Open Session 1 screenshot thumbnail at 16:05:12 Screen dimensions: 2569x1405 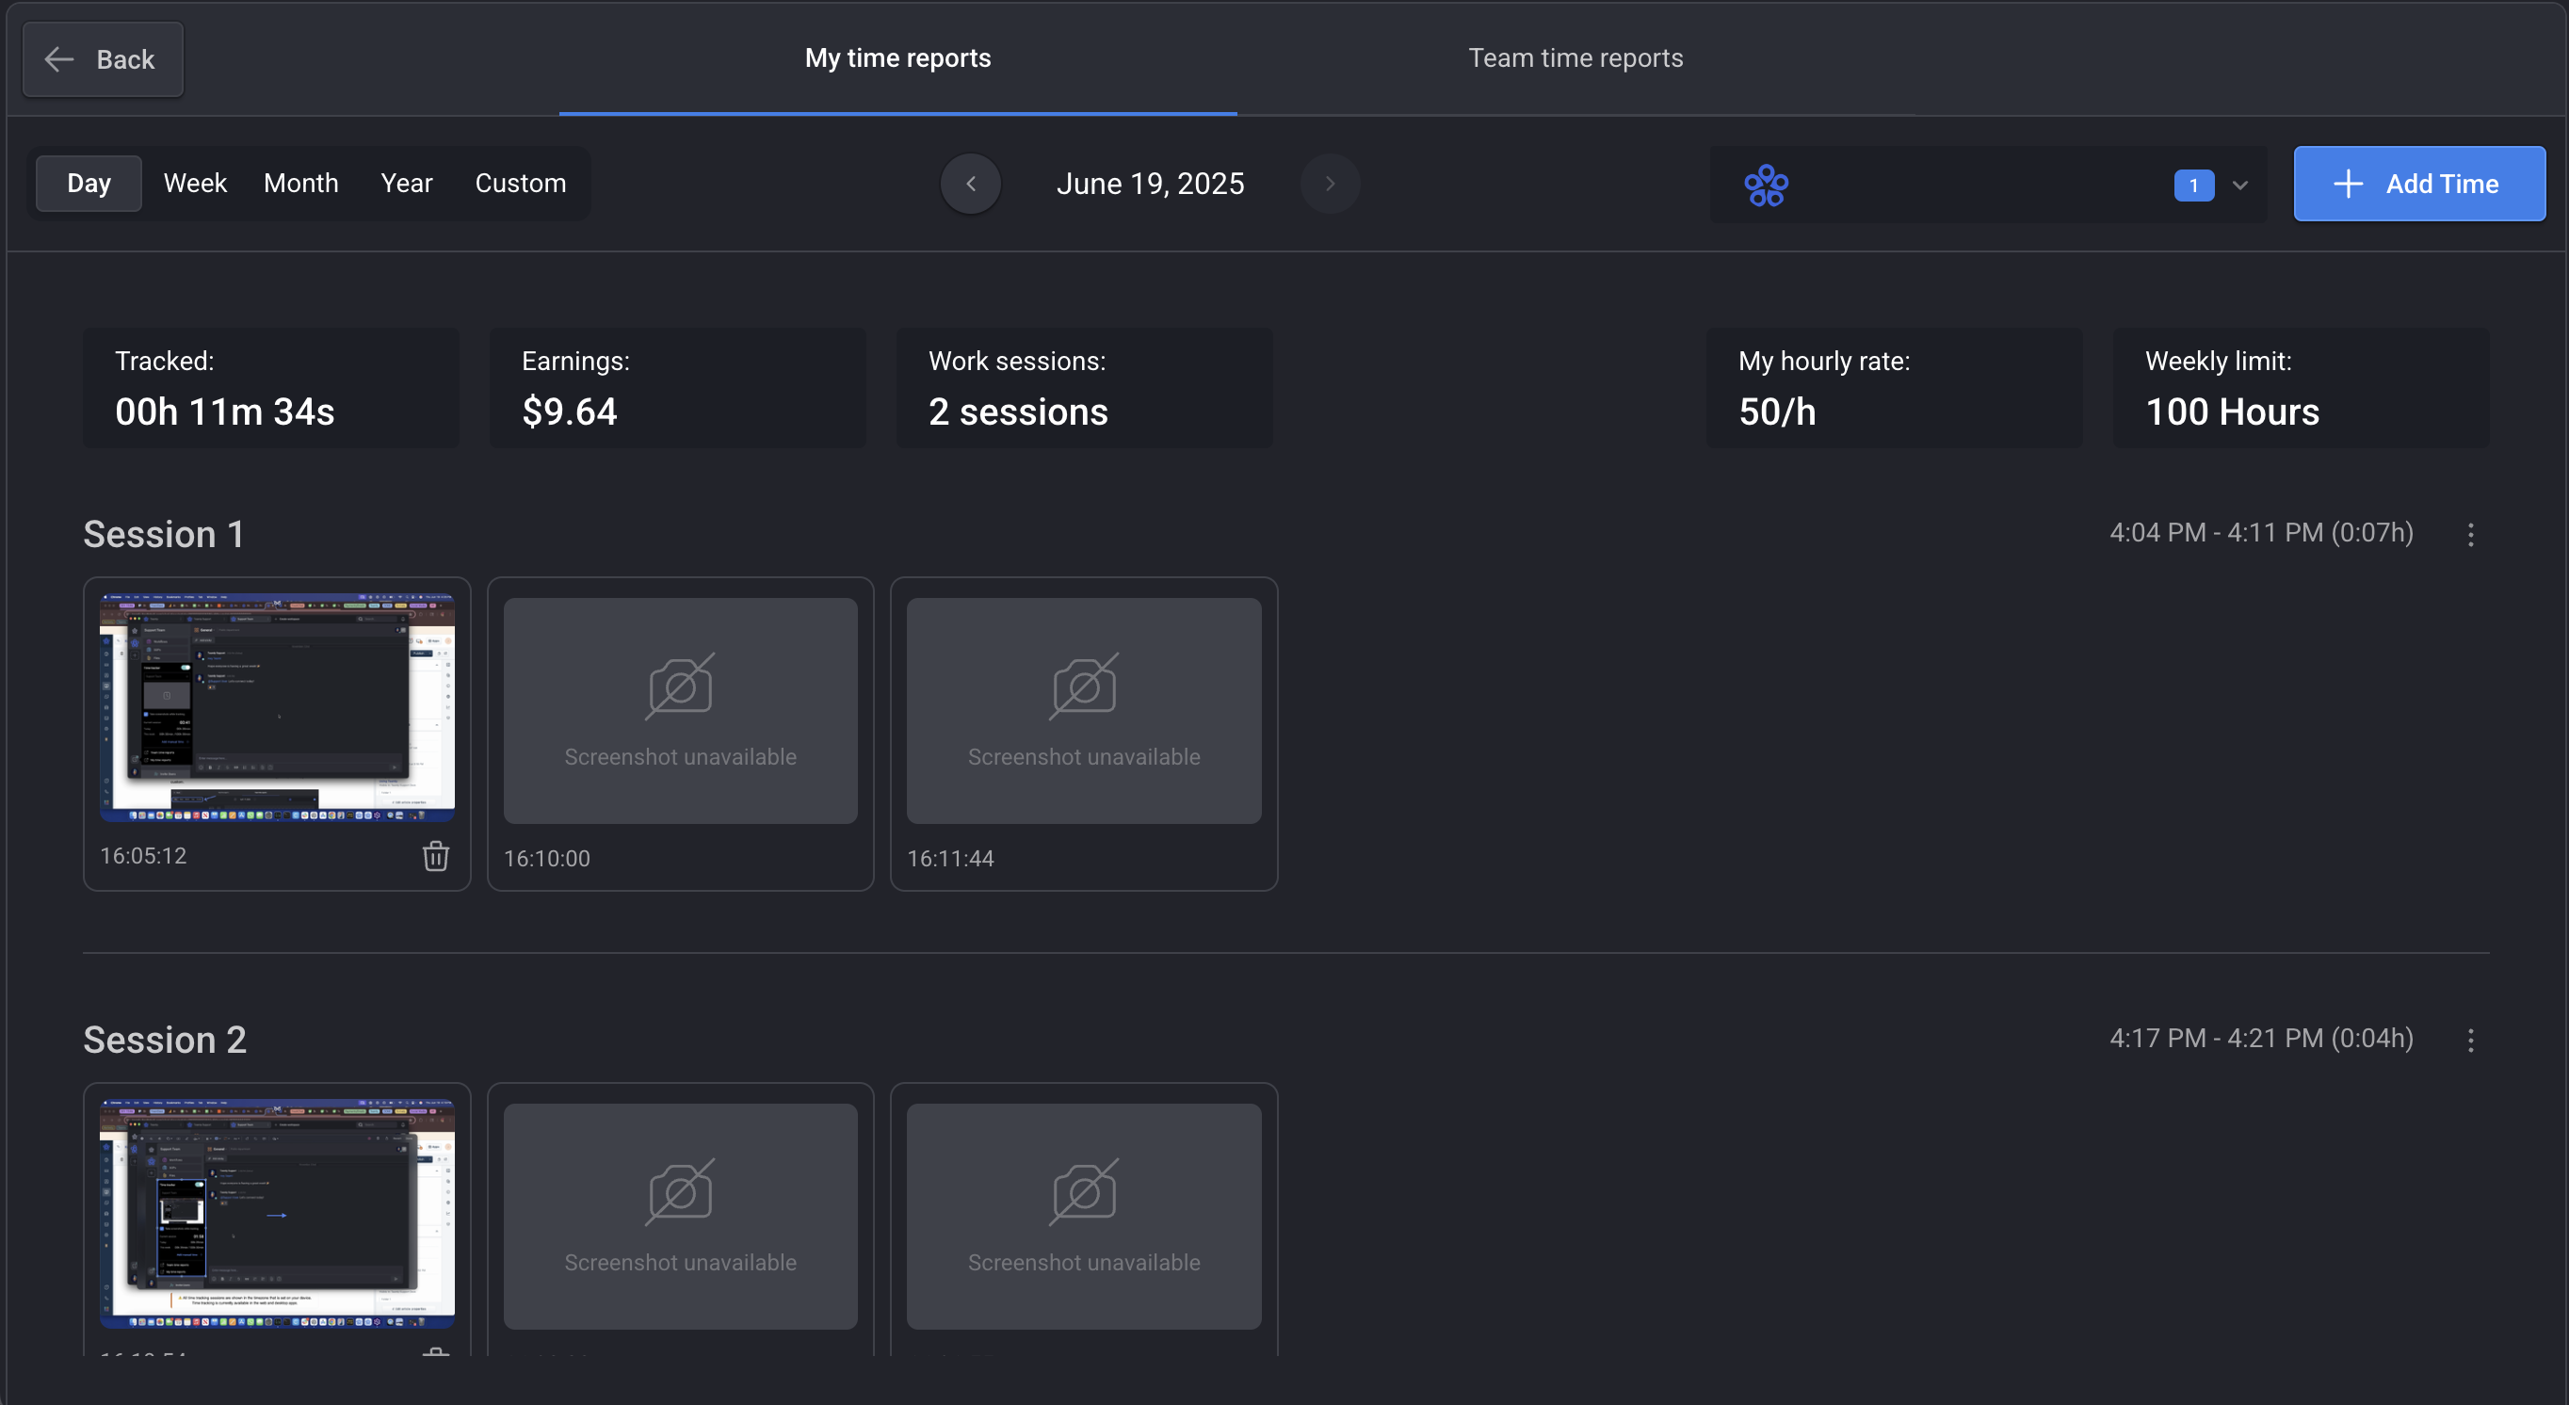[277, 708]
